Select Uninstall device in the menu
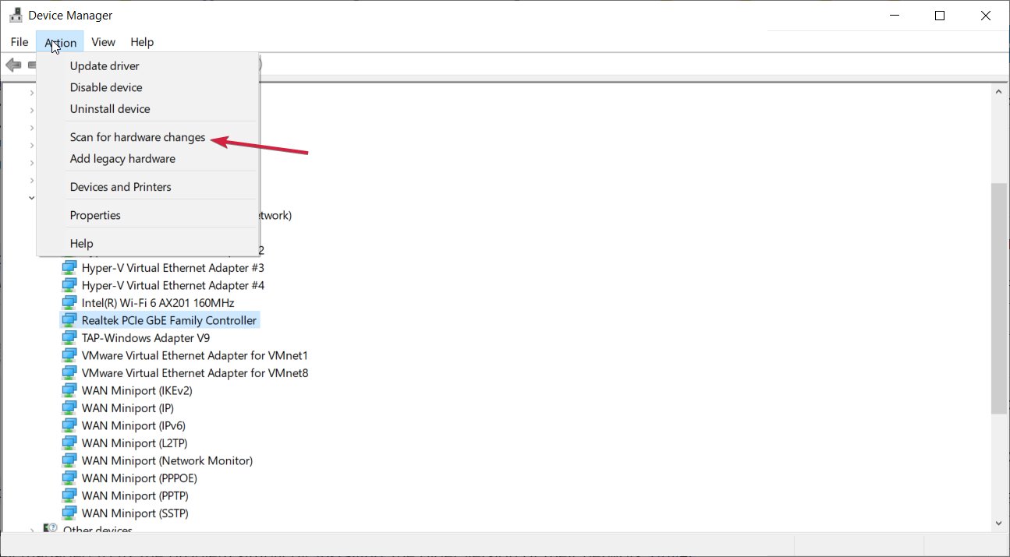 click(x=147, y=109)
